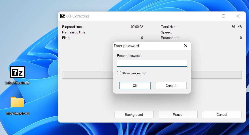Click the 7-Zip logo in Extracting title bar

63,16
